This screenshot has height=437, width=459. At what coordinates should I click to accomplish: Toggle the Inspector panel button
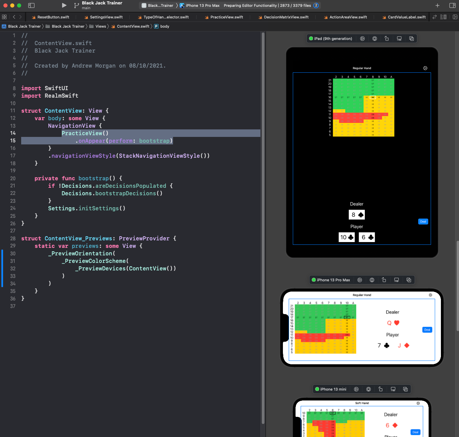click(x=453, y=5)
